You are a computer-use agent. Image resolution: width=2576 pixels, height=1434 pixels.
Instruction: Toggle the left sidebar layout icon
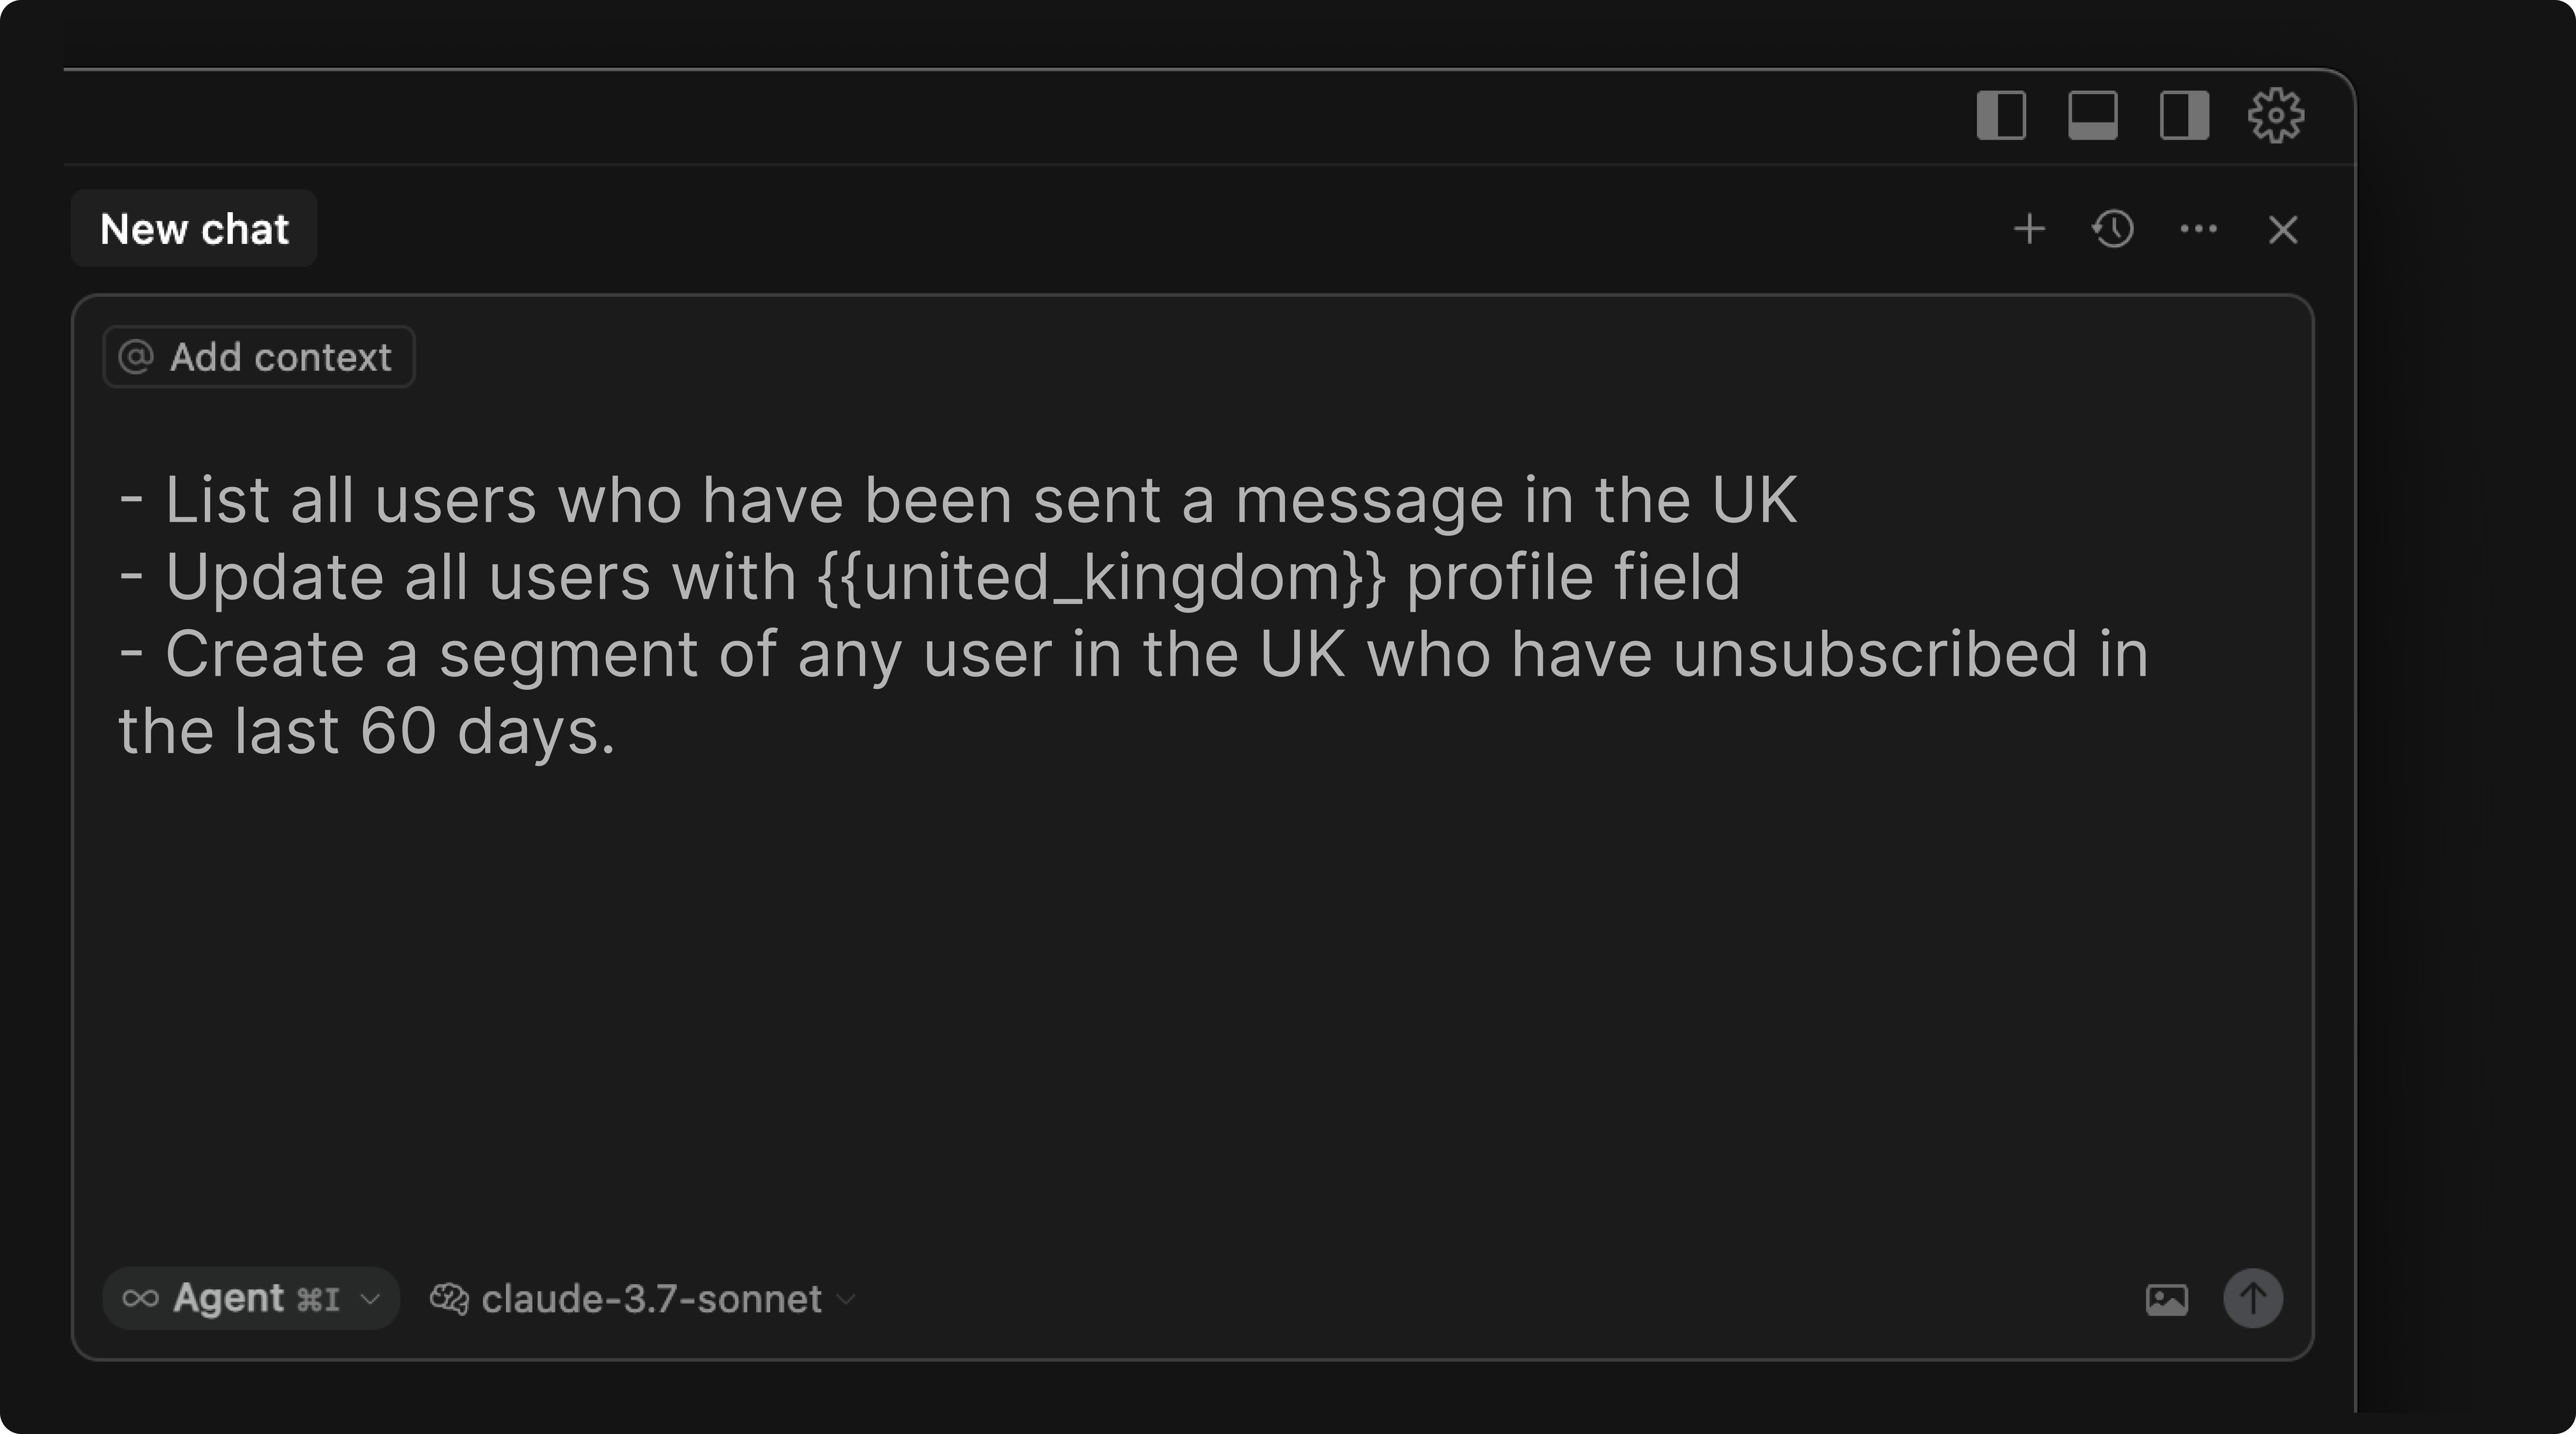[x=2001, y=116]
